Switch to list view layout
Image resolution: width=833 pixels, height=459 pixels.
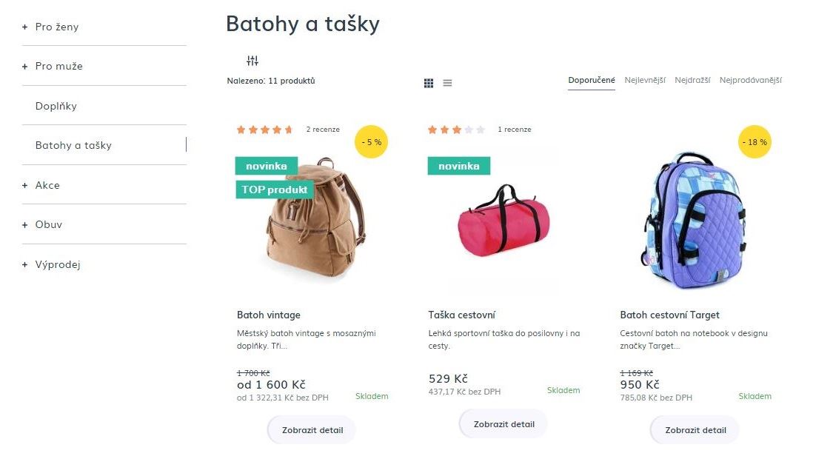(447, 83)
